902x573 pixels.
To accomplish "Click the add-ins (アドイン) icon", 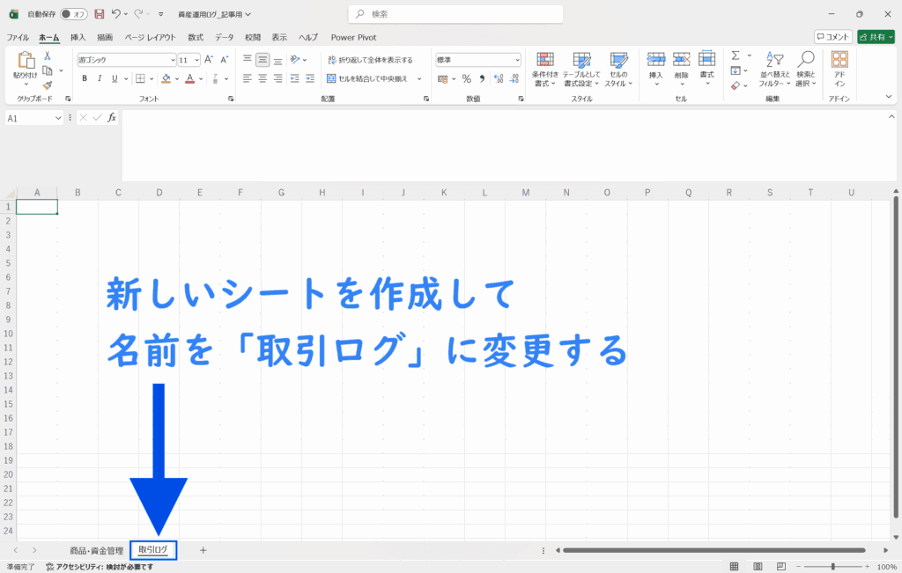I will pos(839,68).
